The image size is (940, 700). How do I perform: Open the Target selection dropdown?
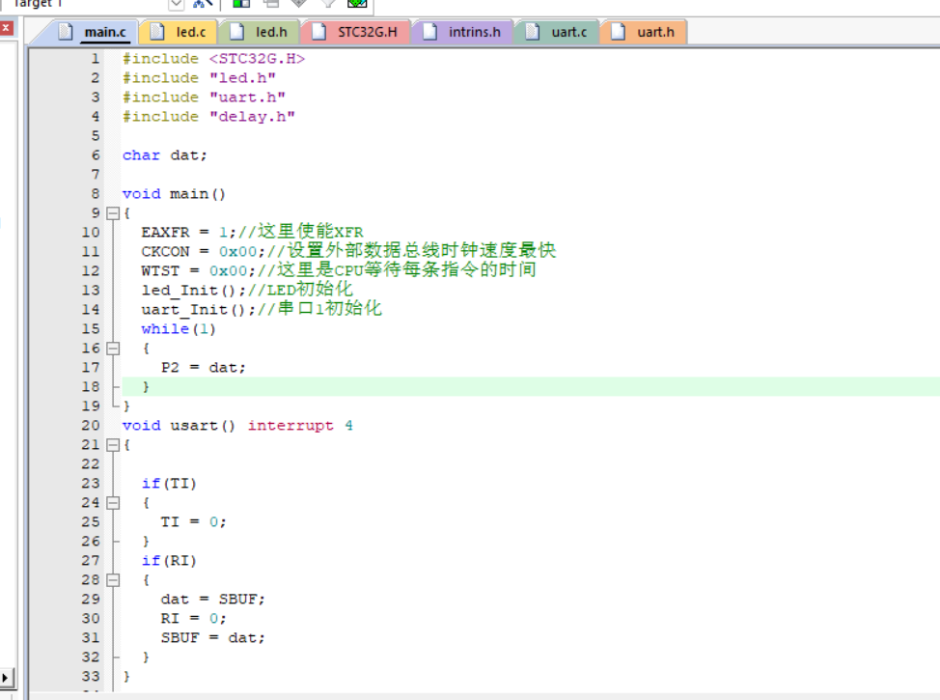[x=176, y=4]
